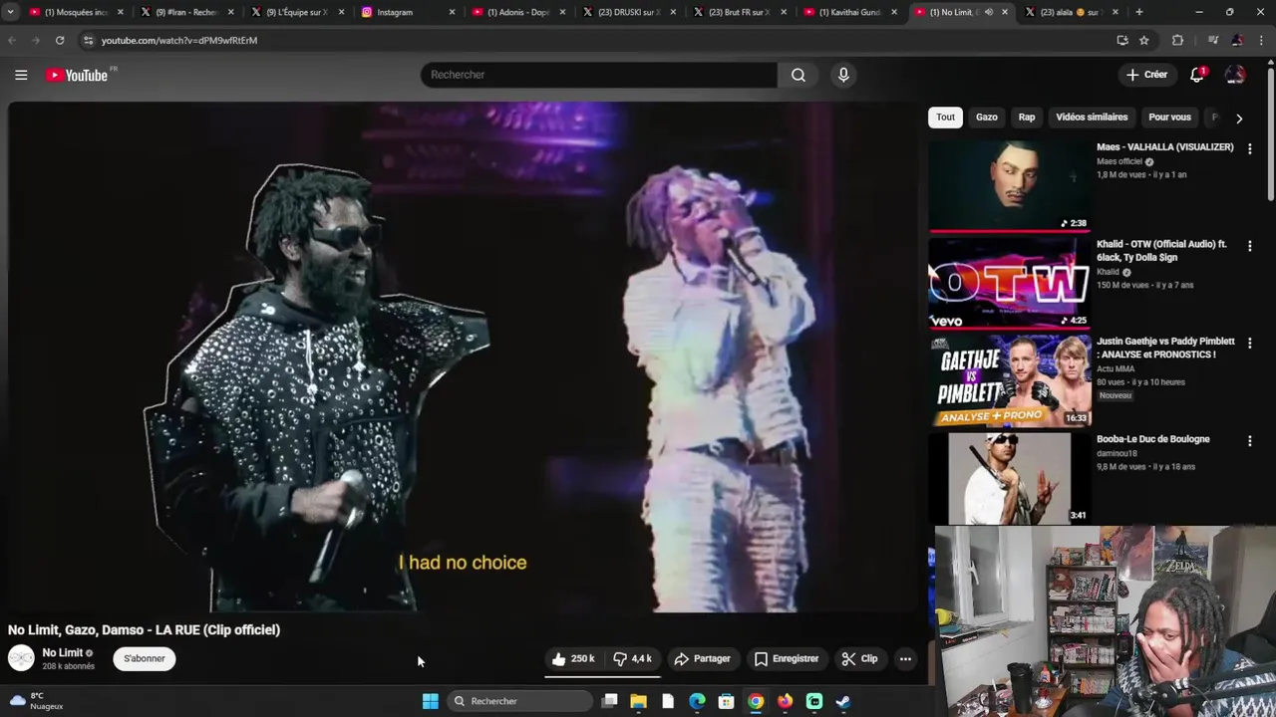
Task: Close the Instagram browser tab
Action: pos(452,12)
